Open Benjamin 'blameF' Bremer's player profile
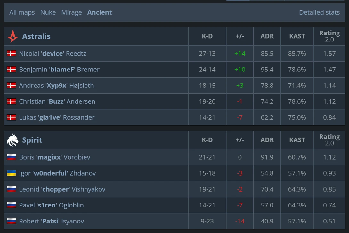 pyautogui.click(x=59, y=70)
